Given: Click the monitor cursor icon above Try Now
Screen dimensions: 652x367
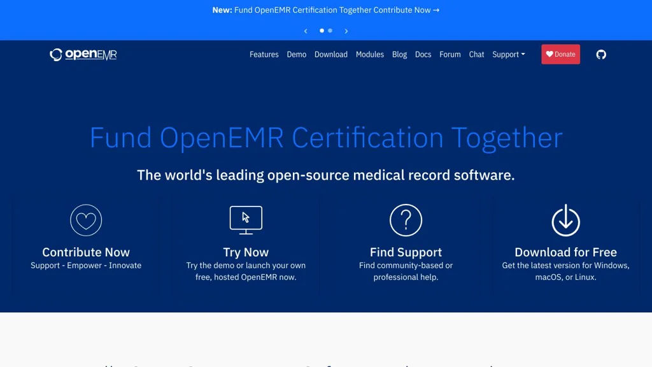Looking at the screenshot, I should pyautogui.click(x=246, y=220).
